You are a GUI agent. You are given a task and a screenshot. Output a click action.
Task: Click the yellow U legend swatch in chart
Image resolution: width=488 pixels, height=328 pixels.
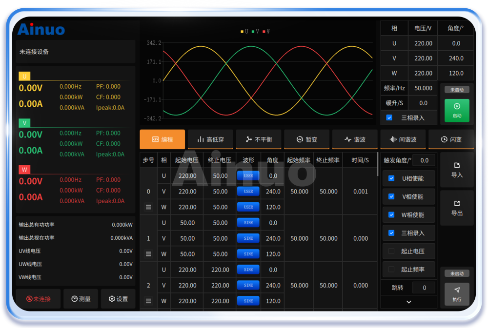click(x=242, y=32)
